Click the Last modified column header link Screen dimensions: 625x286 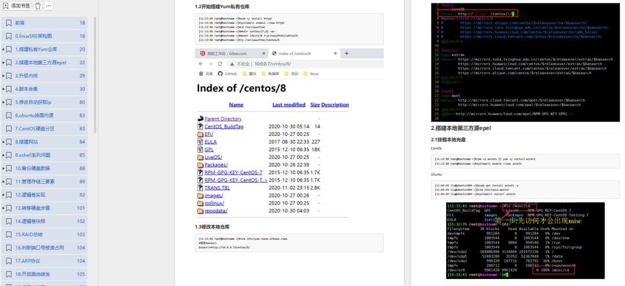[x=289, y=105]
